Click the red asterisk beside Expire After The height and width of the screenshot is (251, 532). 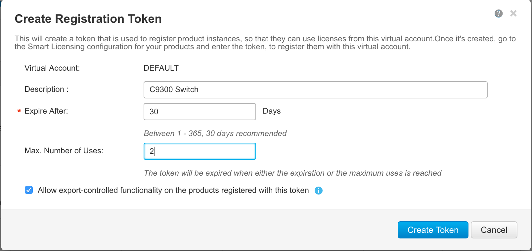(19, 111)
